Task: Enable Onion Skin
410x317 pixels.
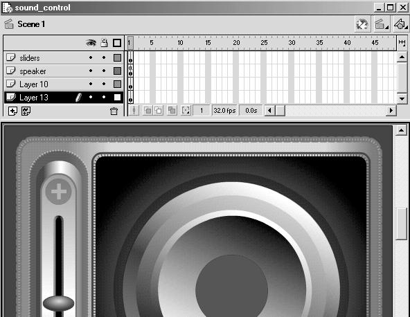Action: point(148,111)
